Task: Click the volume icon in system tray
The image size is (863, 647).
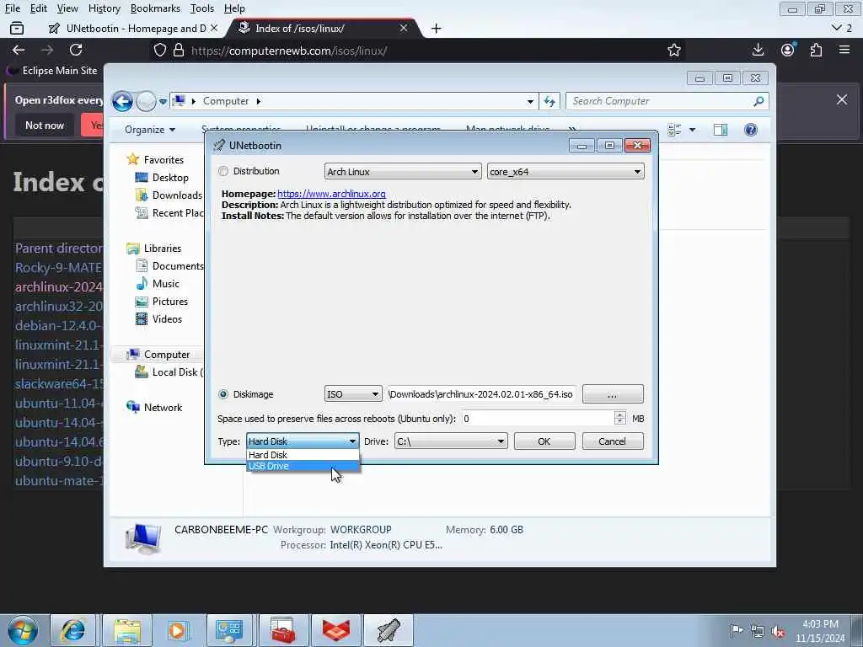Action: 778,631
